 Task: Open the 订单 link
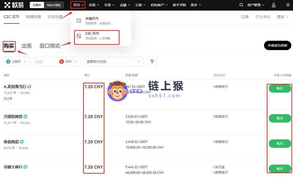pos(245,17)
